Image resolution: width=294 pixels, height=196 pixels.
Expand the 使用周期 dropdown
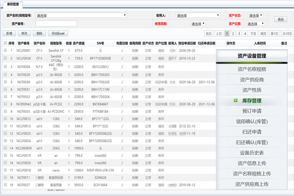click(198, 24)
